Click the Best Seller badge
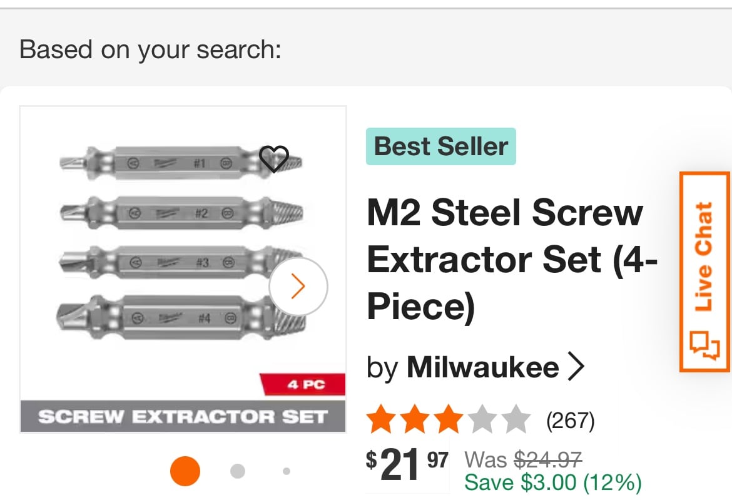 pyautogui.click(x=440, y=146)
